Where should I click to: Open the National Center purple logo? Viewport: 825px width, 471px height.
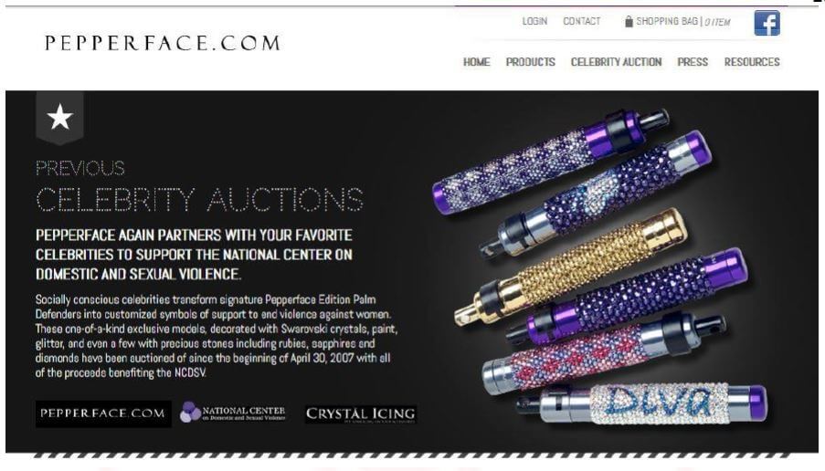pyautogui.click(x=233, y=413)
